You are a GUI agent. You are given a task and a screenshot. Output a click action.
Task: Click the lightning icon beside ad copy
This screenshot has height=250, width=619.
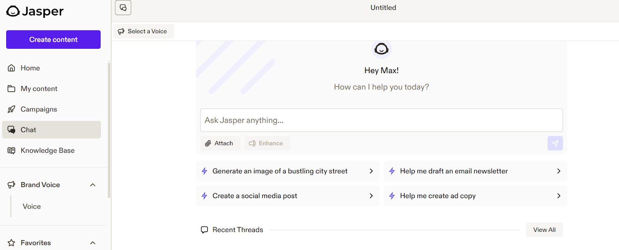coord(392,196)
